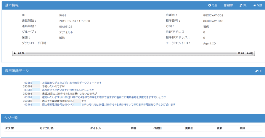Select the greeting line mentioning 焼肉ギークフィード

pos(72,83)
